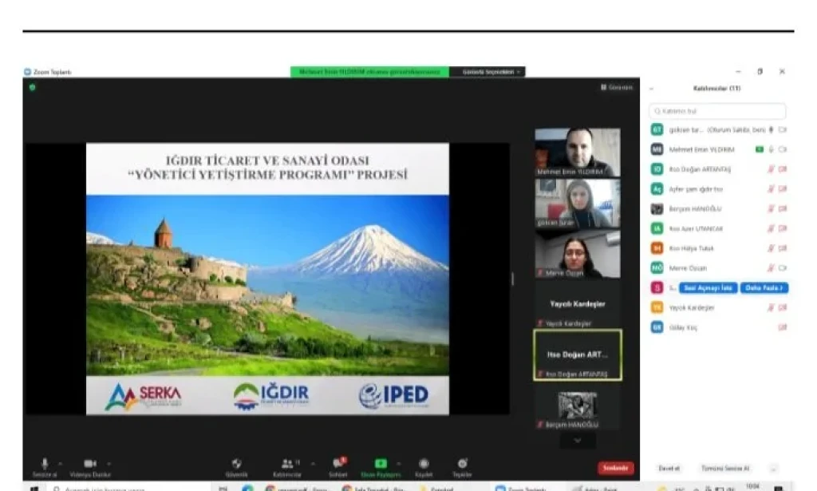
Task: Open Tepkiler reactions menu
Action: [x=462, y=467]
